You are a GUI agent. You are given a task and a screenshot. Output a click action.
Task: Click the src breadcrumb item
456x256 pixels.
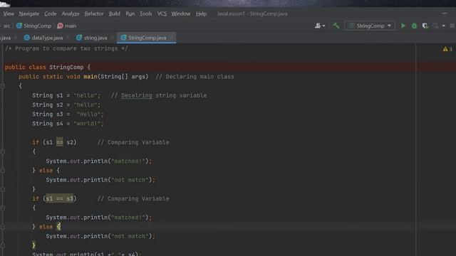(6, 26)
